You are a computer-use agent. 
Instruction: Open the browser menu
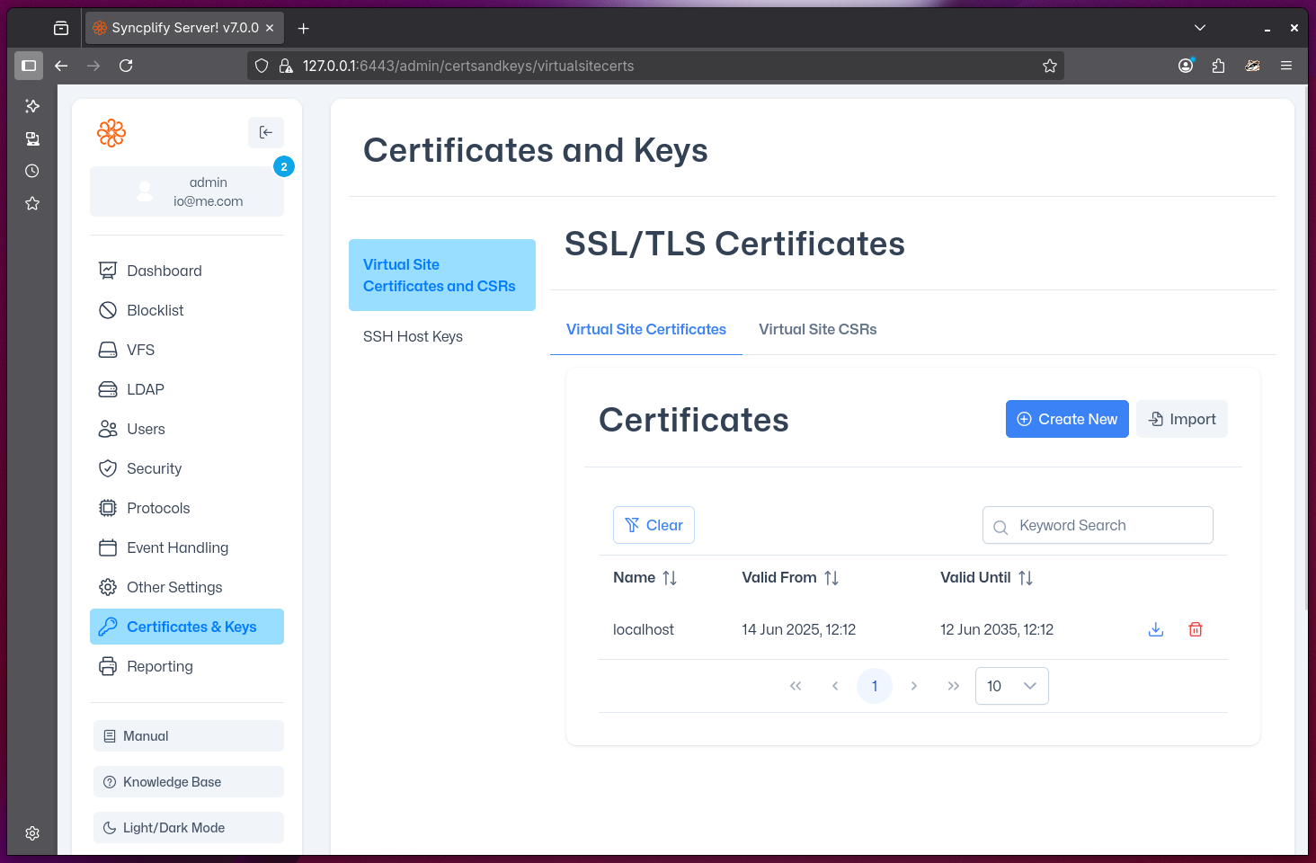[x=1286, y=66]
